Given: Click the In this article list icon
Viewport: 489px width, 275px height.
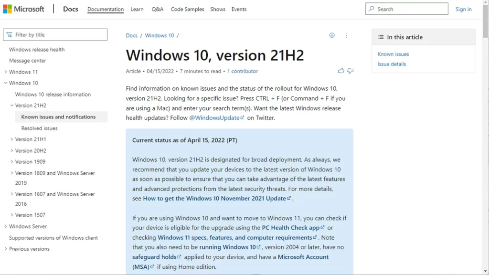Looking at the screenshot, I should click(x=381, y=37).
